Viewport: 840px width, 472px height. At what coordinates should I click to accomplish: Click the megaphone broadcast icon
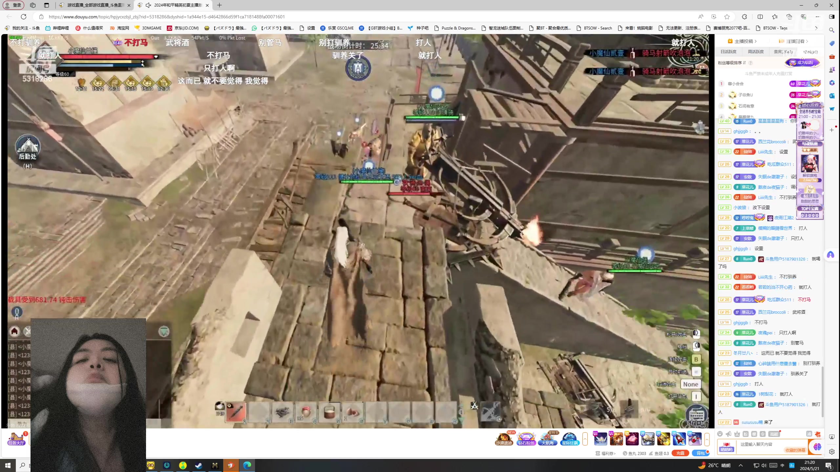pyautogui.click(x=728, y=434)
